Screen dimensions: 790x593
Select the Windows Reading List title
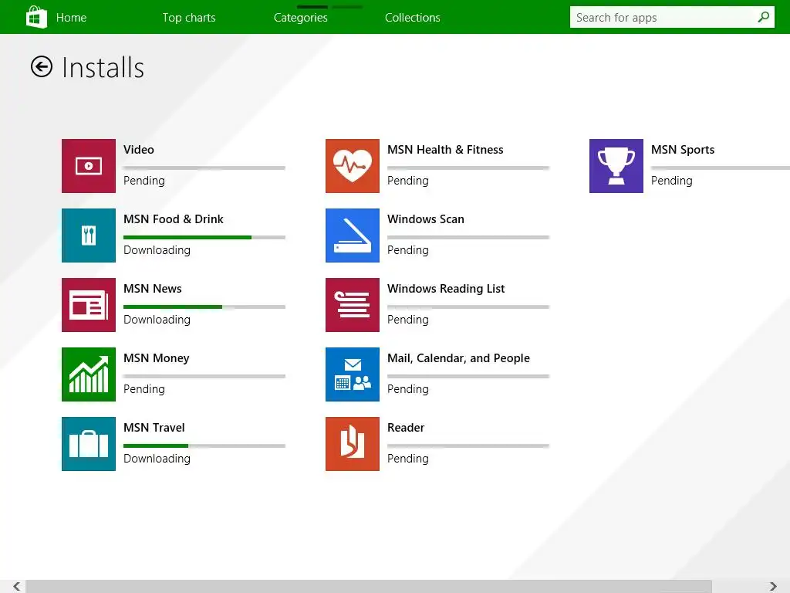click(x=446, y=289)
